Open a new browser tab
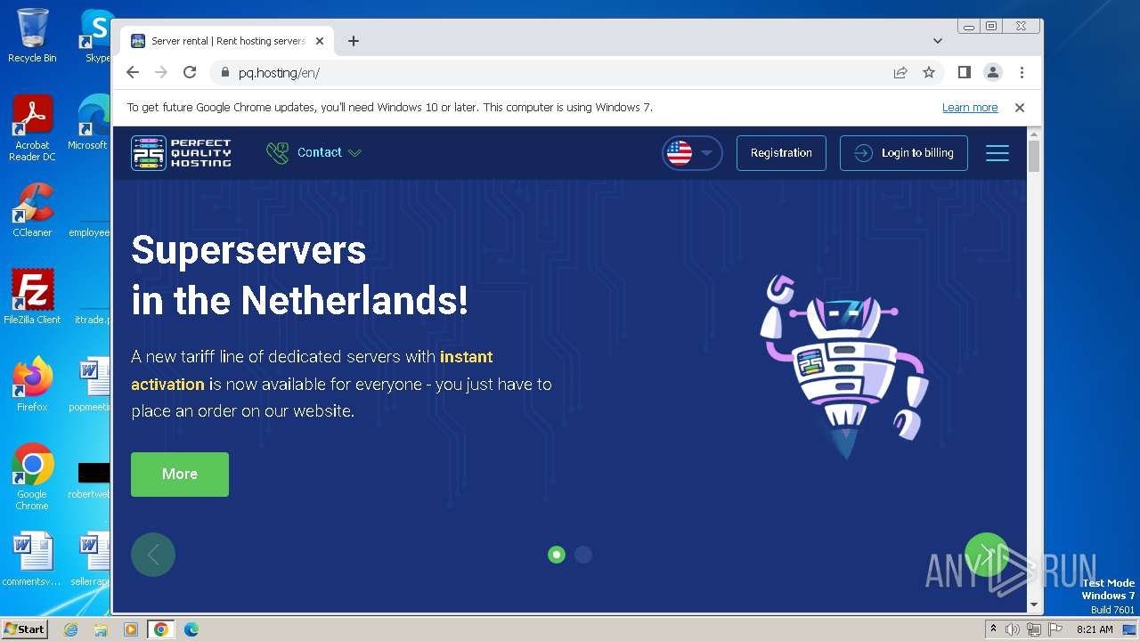This screenshot has height=641, width=1140. pyautogui.click(x=354, y=41)
